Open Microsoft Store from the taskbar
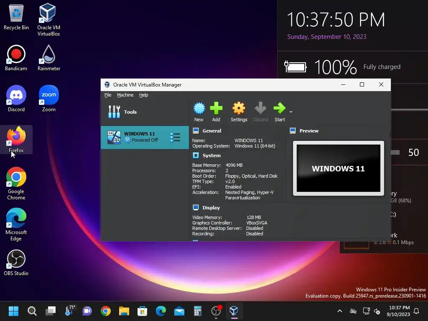Screen dimensions: 428x321 pyautogui.click(x=142, y=311)
